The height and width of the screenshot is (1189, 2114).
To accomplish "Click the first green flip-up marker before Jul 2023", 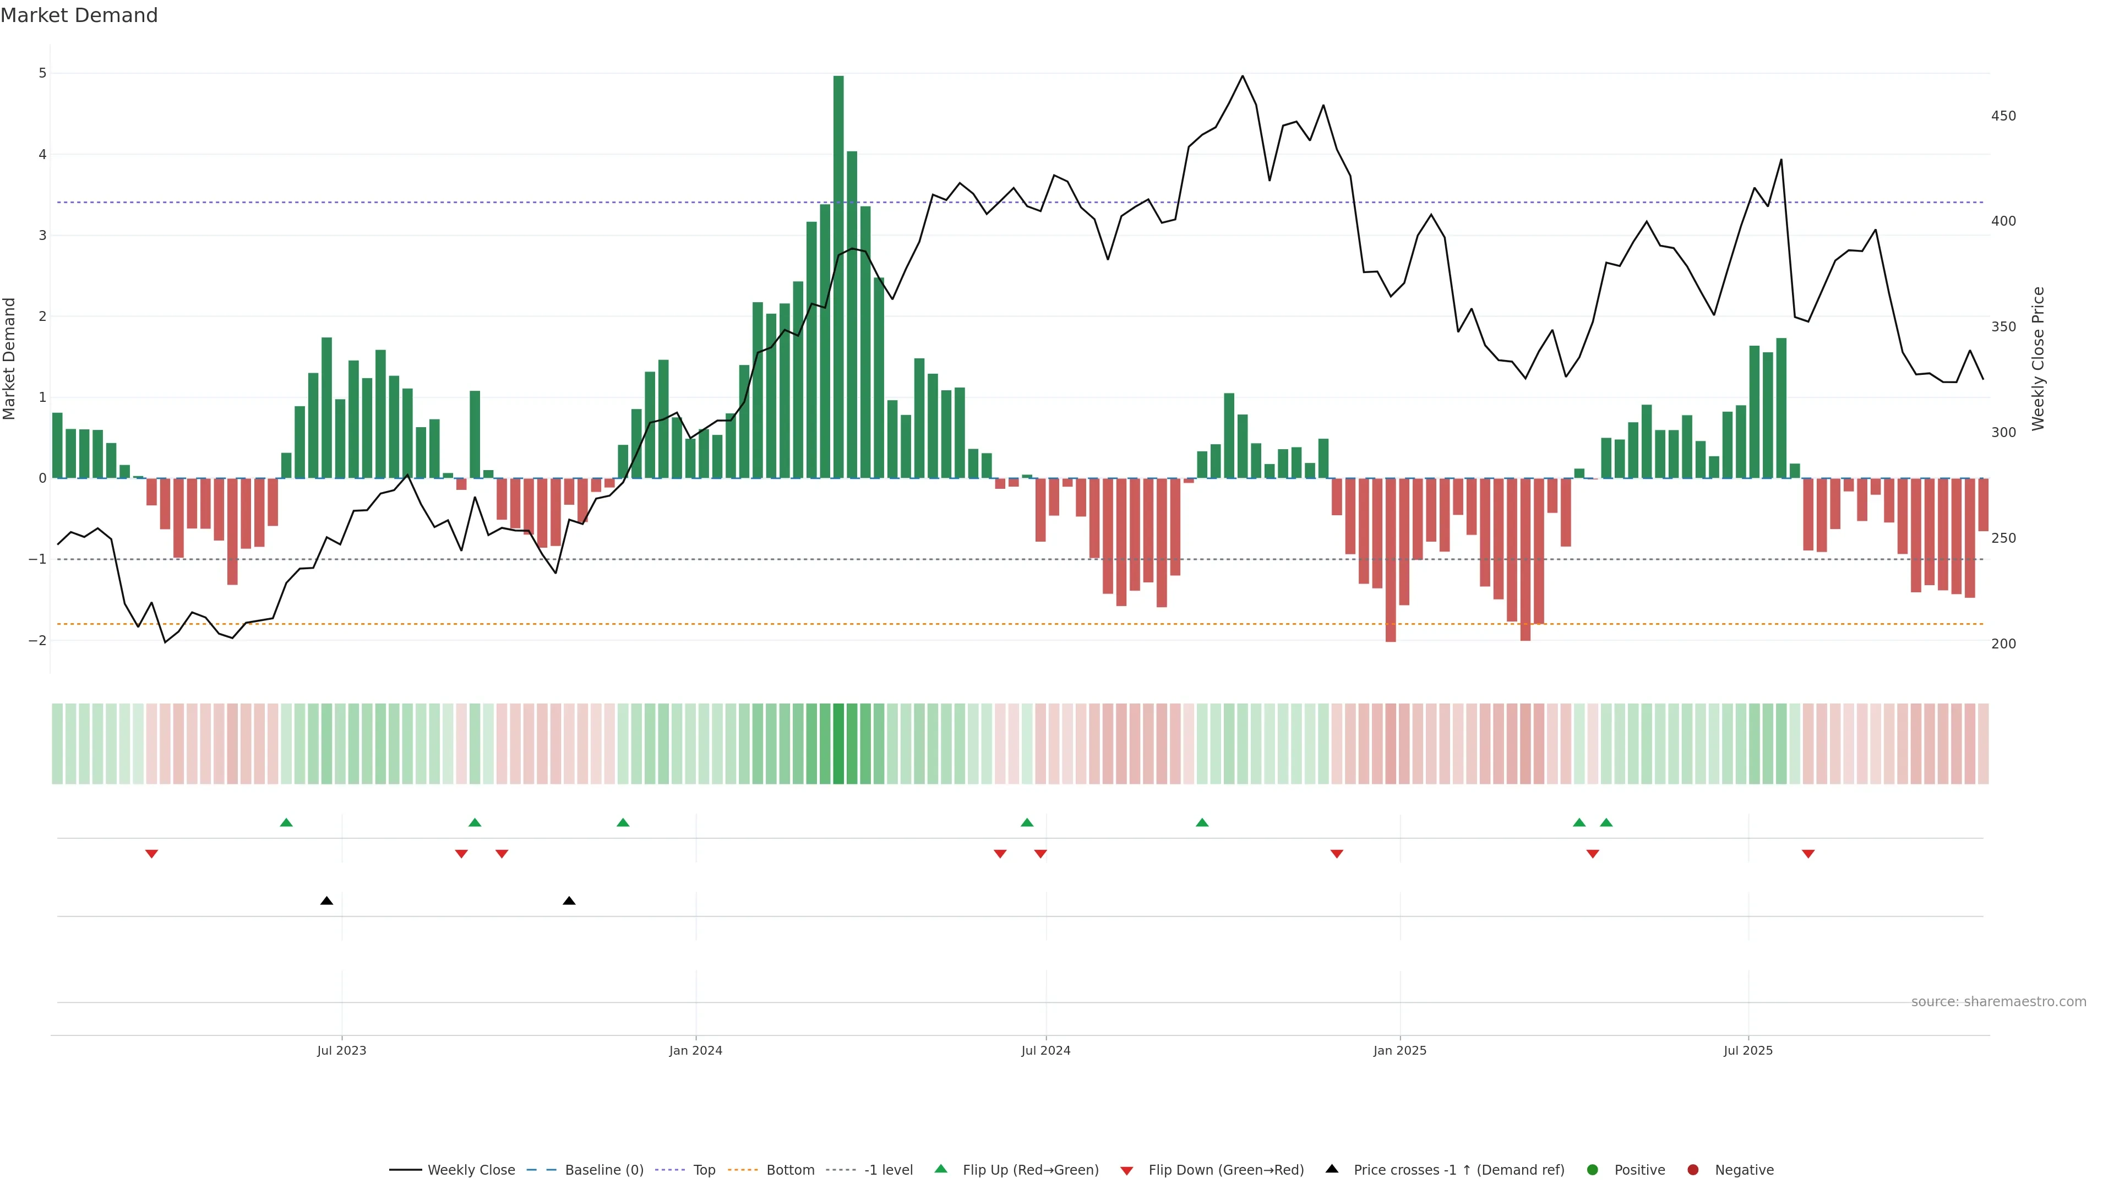I will click(x=286, y=823).
